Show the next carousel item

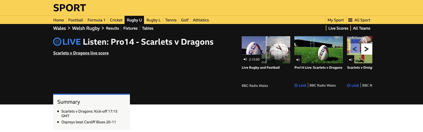coord(367,49)
